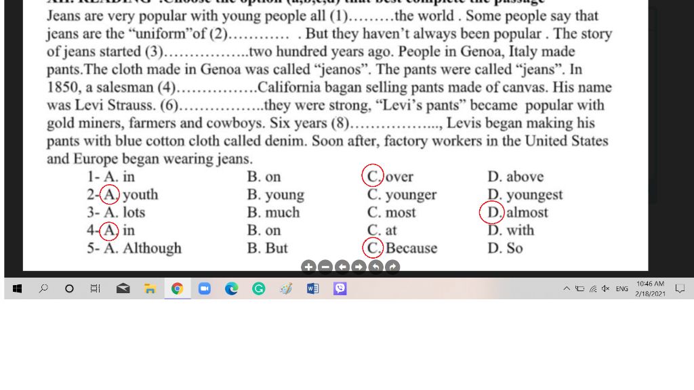
Task: Open the Zoom app from taskbar
Action: coord(205,288)
